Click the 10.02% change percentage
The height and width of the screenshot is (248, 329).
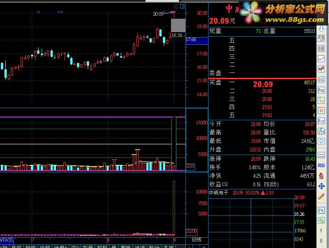coord(252,193)
